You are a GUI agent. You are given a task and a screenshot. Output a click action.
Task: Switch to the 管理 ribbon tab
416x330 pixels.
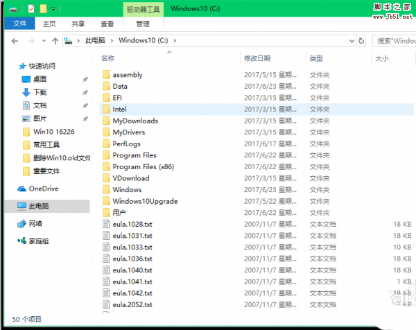pos(142,24)
